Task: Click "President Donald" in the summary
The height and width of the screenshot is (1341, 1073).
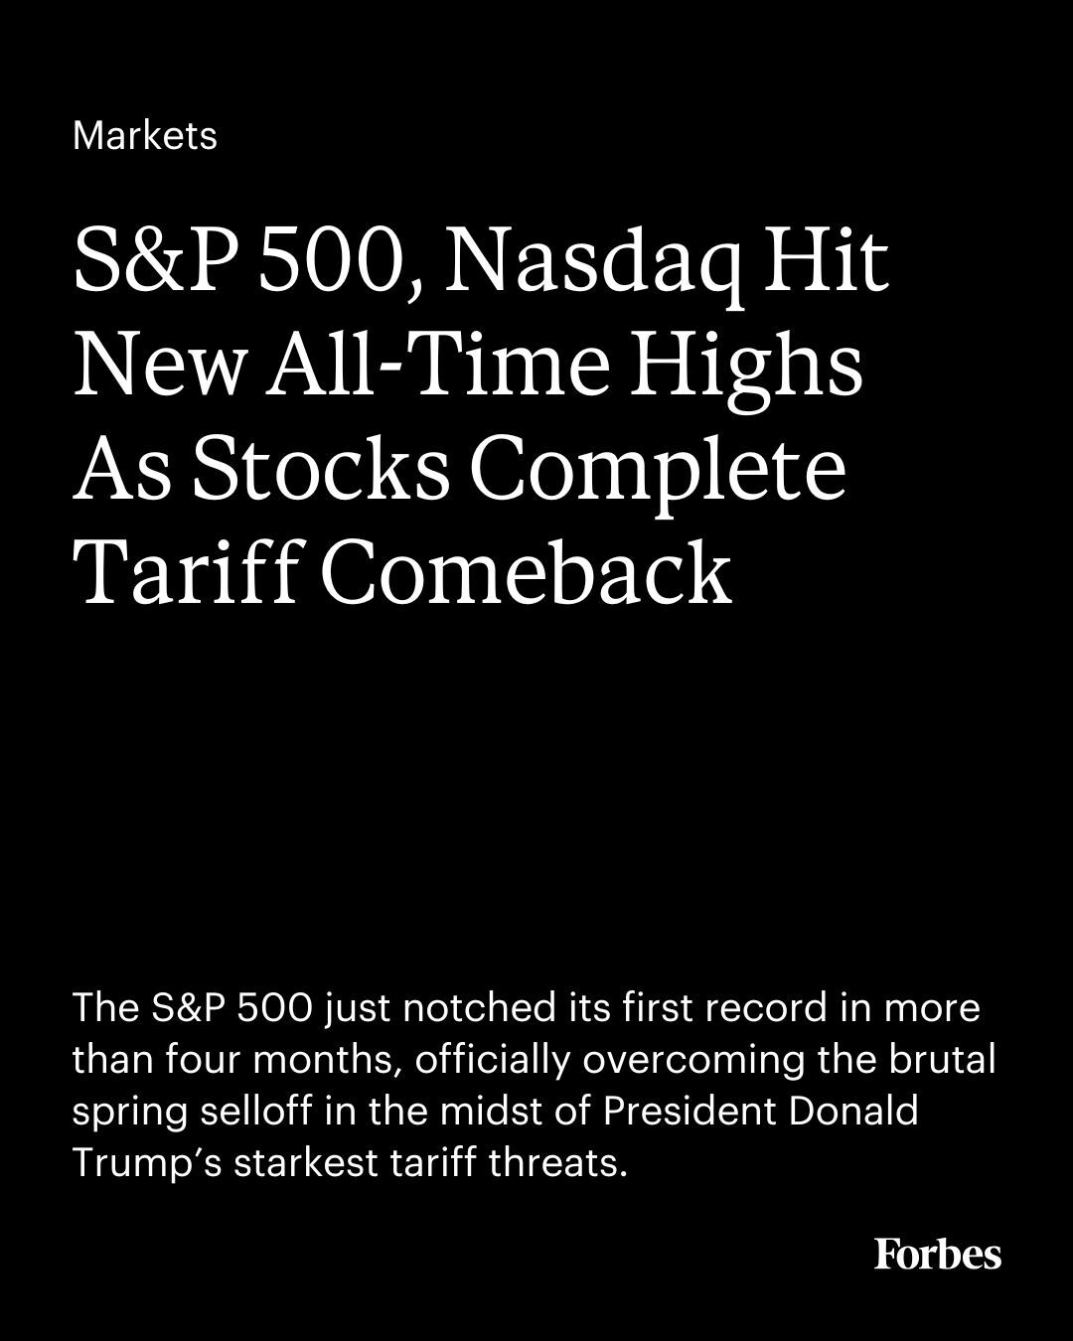Action: point(760,1112)
